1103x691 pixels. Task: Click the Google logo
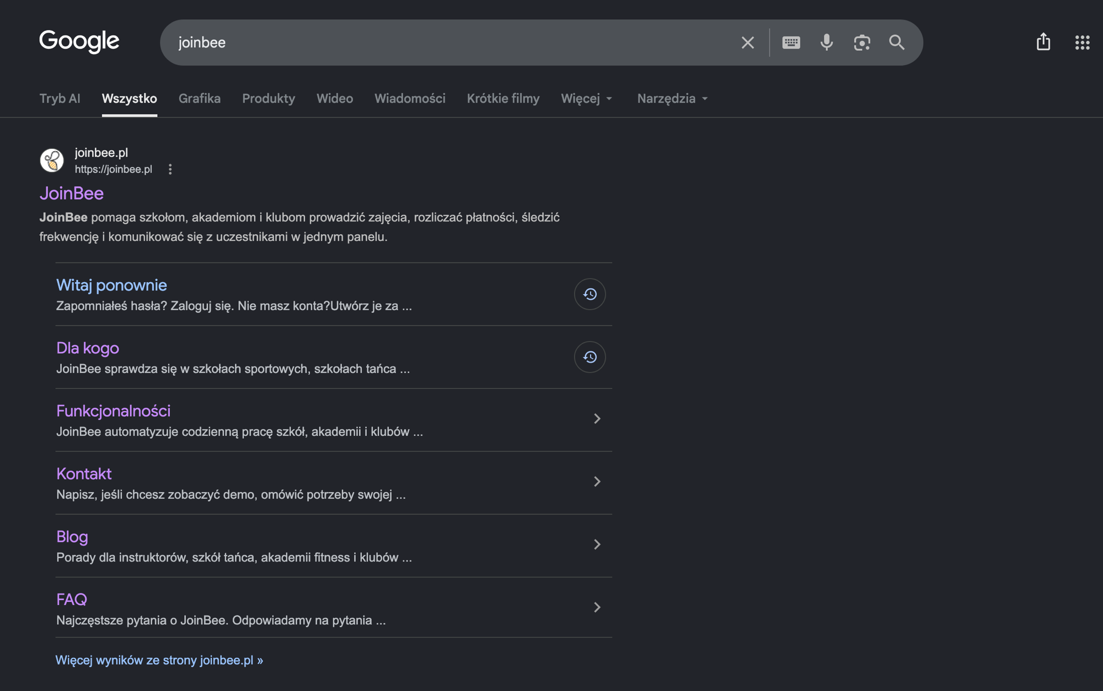point(79,41)
